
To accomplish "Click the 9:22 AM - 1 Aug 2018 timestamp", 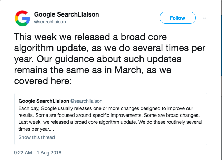I will point(38,153).
